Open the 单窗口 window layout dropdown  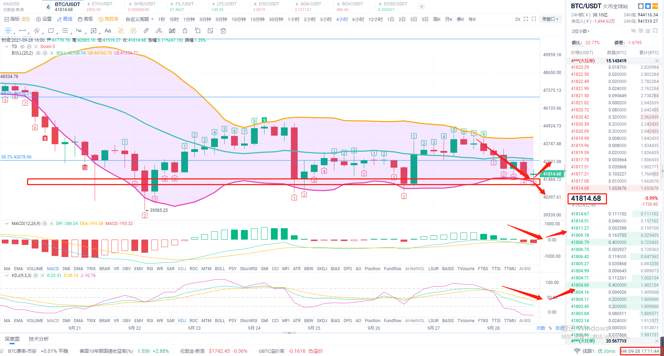point(550,19)
